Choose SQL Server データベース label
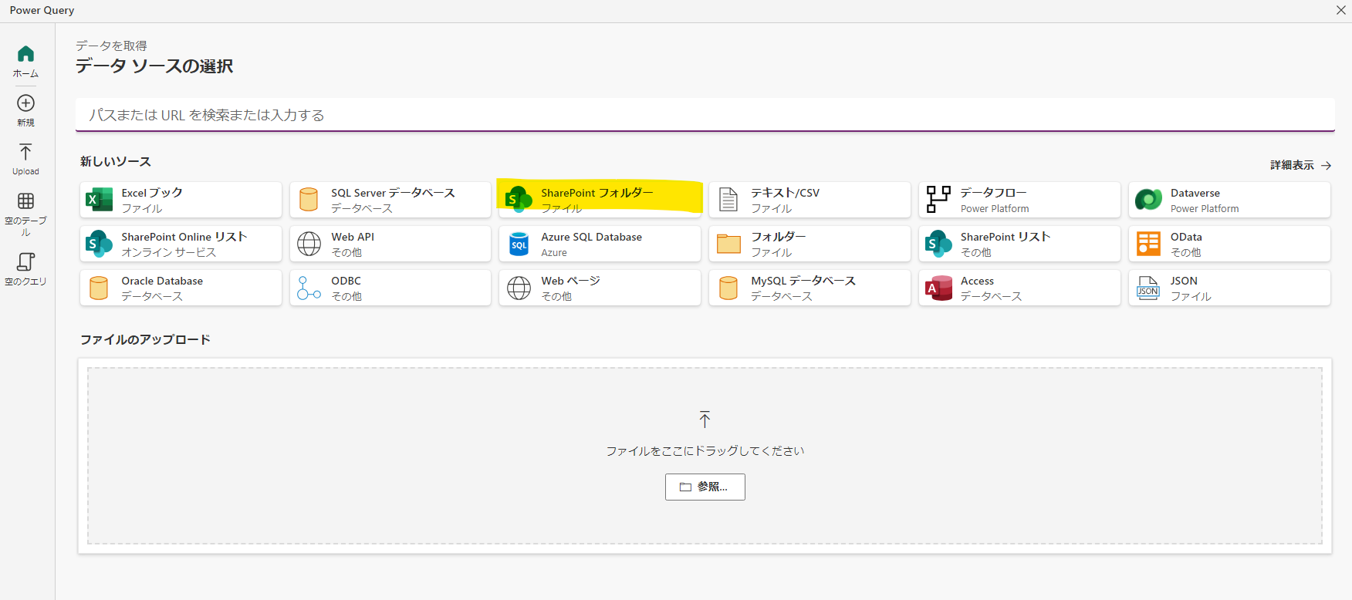This screenshot has width=1352, height=600. pyautogui.click(x=393, y=193)
